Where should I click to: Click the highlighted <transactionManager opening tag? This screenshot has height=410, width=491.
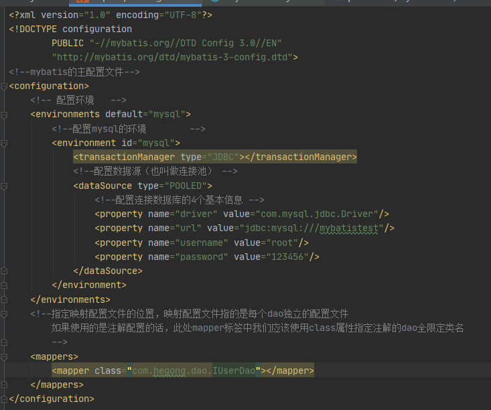[x=124, y=157]
